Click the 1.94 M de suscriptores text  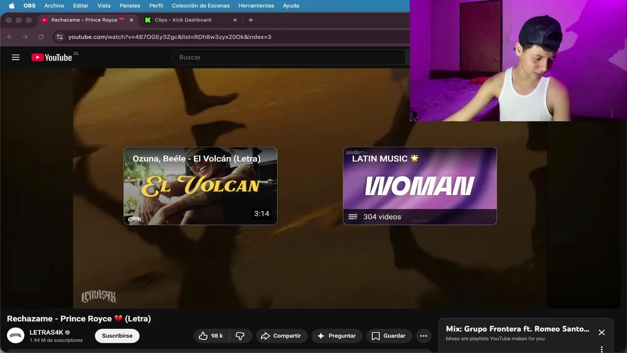[56, 340]
